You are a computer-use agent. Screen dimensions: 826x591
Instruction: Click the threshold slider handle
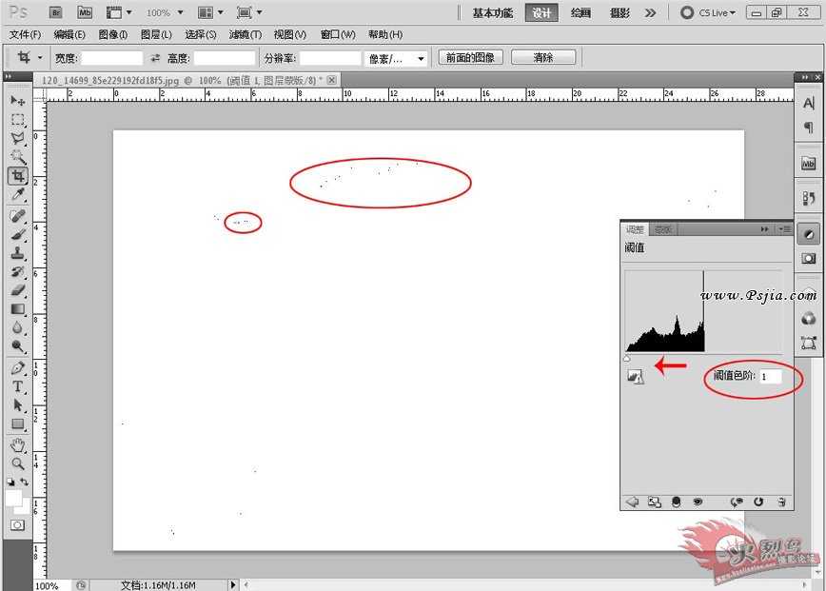[627, 359]
